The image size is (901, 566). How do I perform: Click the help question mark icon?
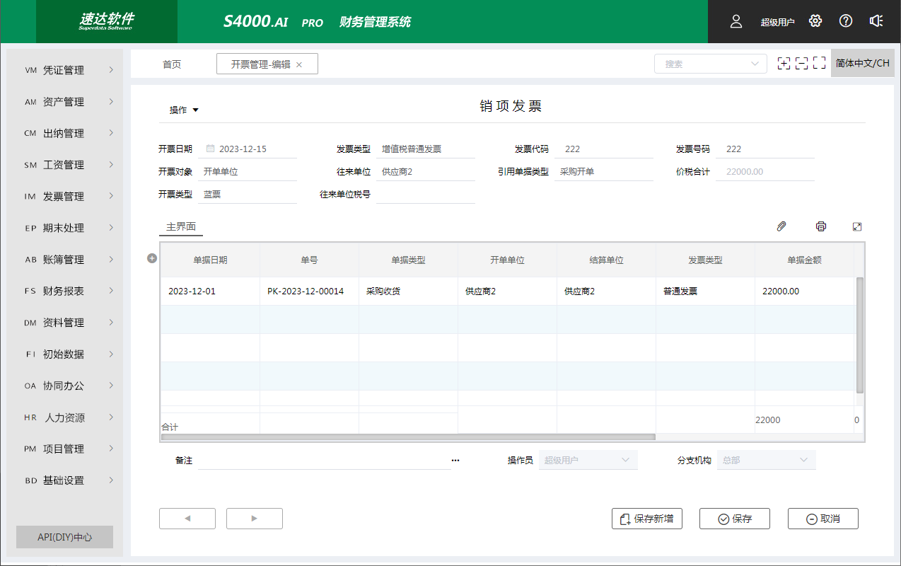click(846, 21)
